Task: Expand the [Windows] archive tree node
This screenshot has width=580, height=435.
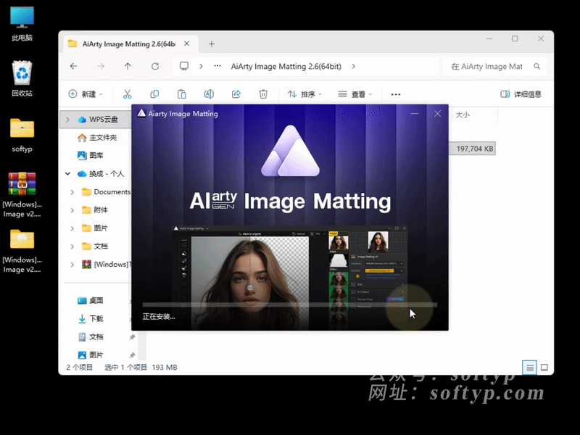Action: pyautogui.click(x=72, y=265)
